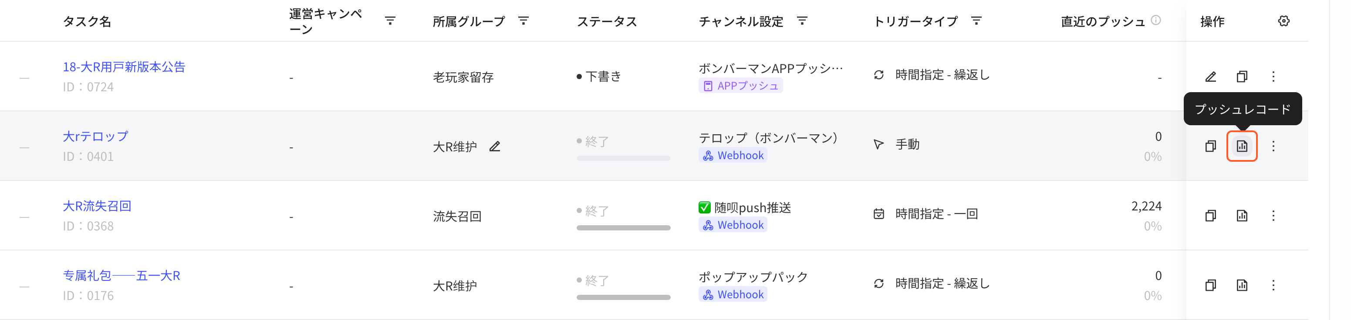The width and height of the screenshot is (1351, 320).
Task: Open the 专属礼包——五一大R task link
Action: pyautogui.click(x=121, y=276)
